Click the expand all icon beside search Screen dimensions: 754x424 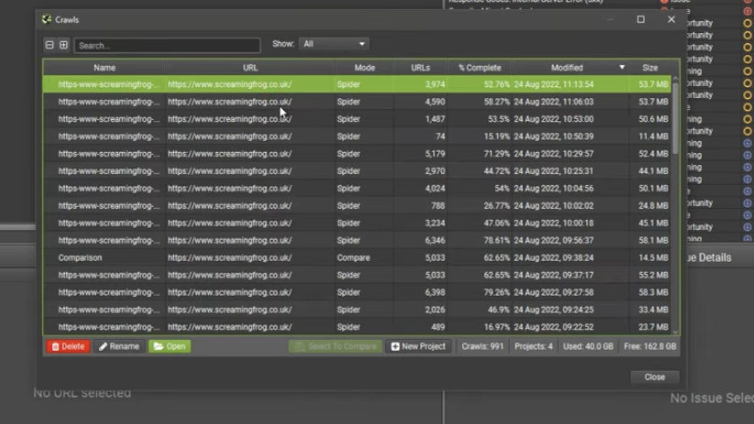63,45
